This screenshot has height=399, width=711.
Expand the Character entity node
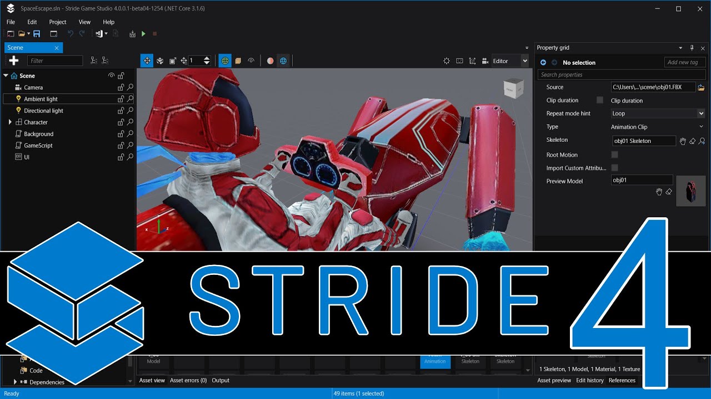[x=10, y=122]
